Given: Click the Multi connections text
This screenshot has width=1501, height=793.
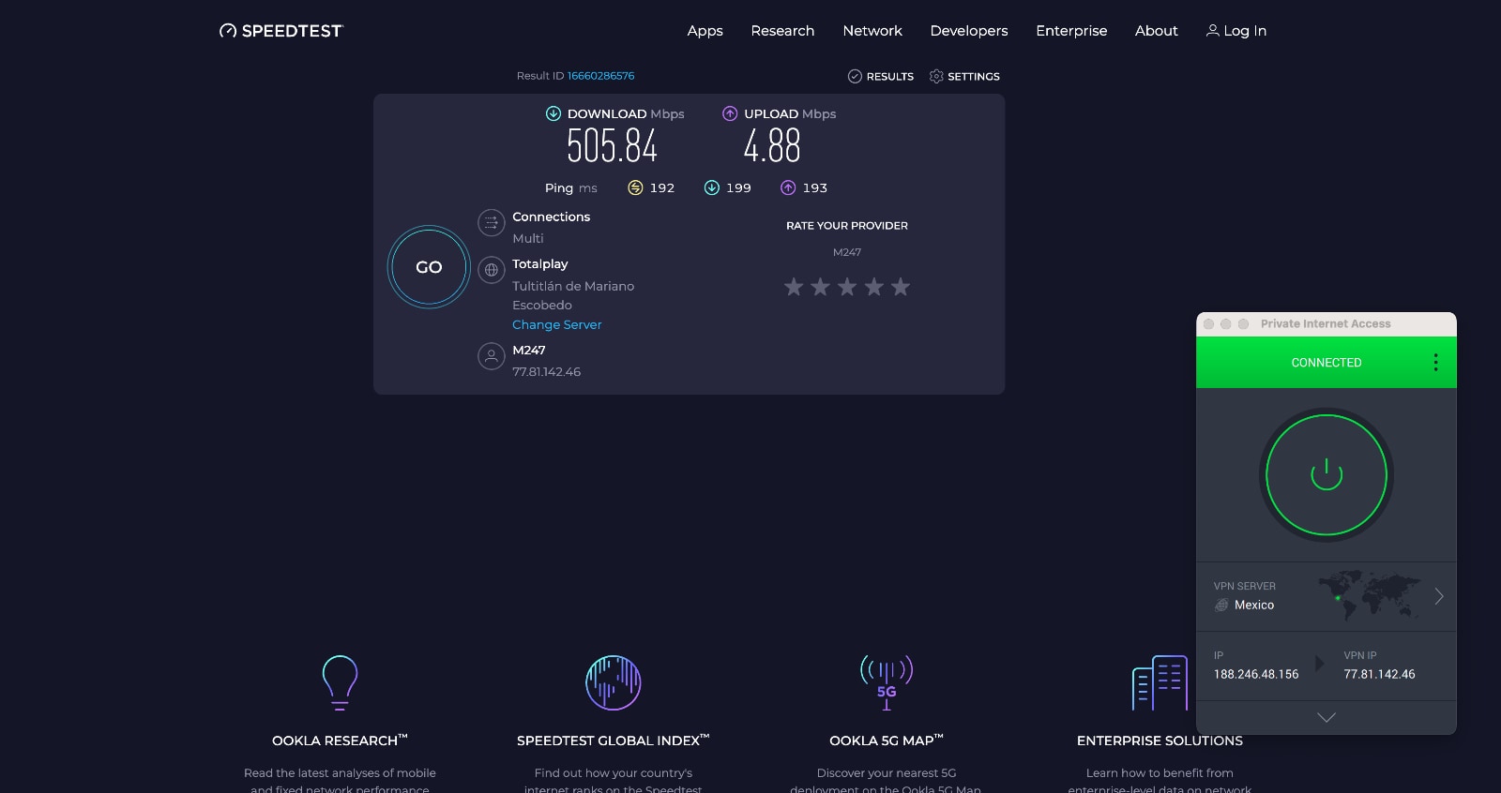Looking at the screenshot, I should pyautogui.click(x=527, y=239).
